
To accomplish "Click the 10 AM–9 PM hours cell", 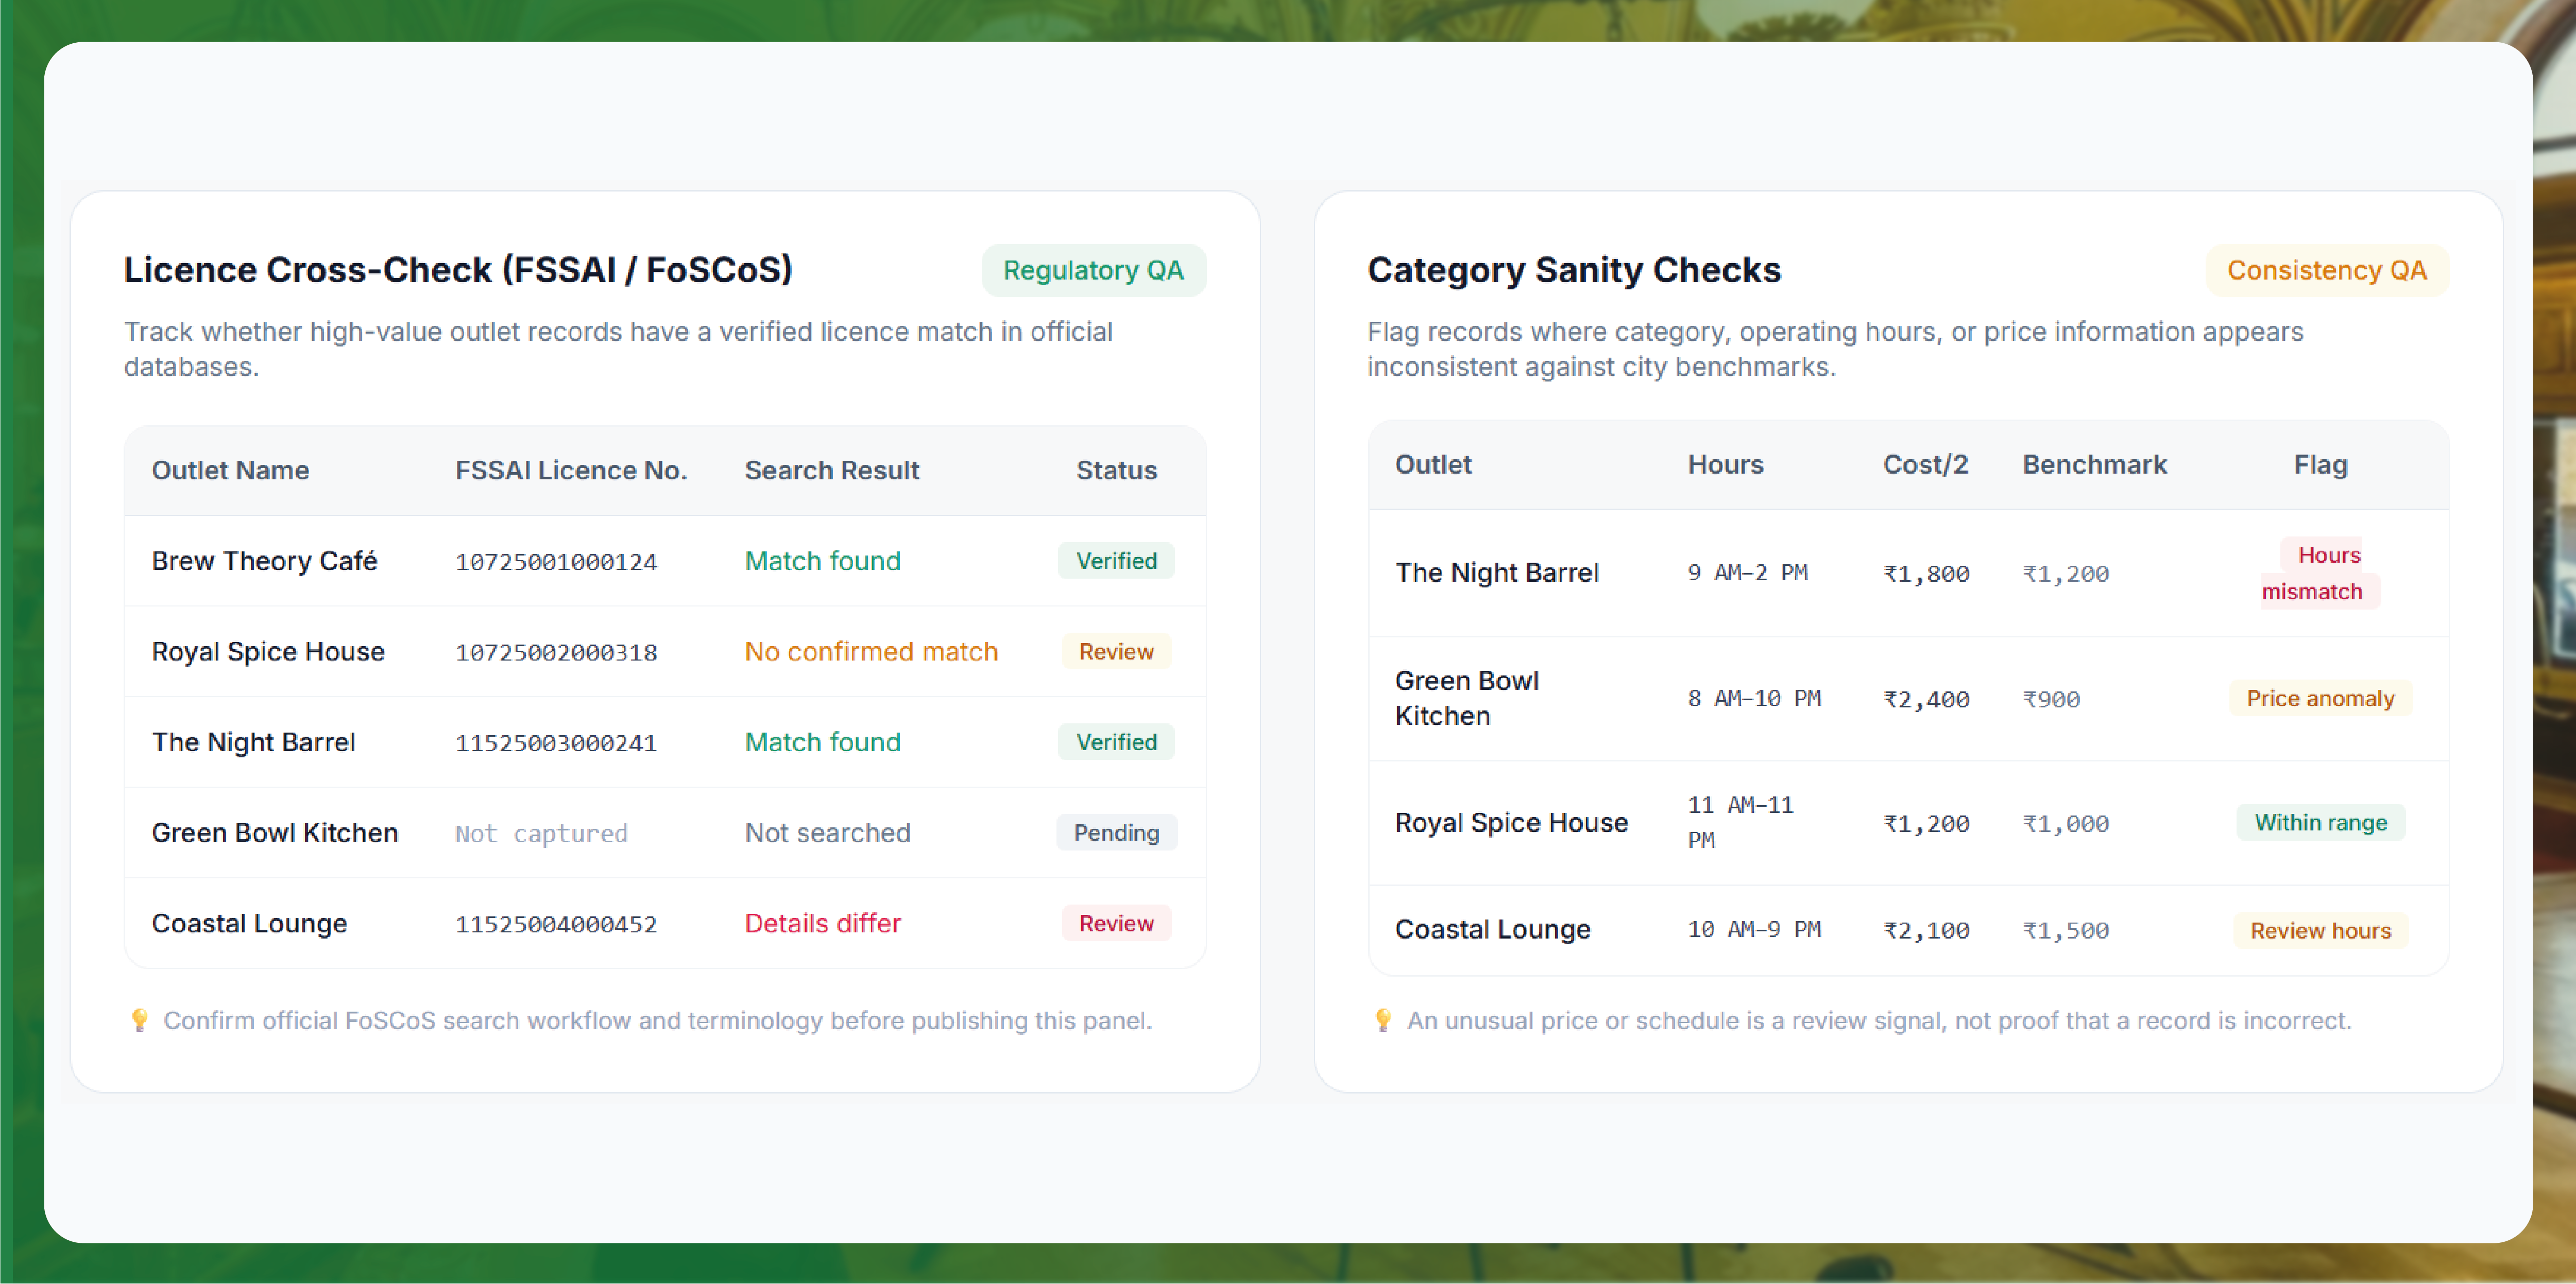I will (1755, 930).
